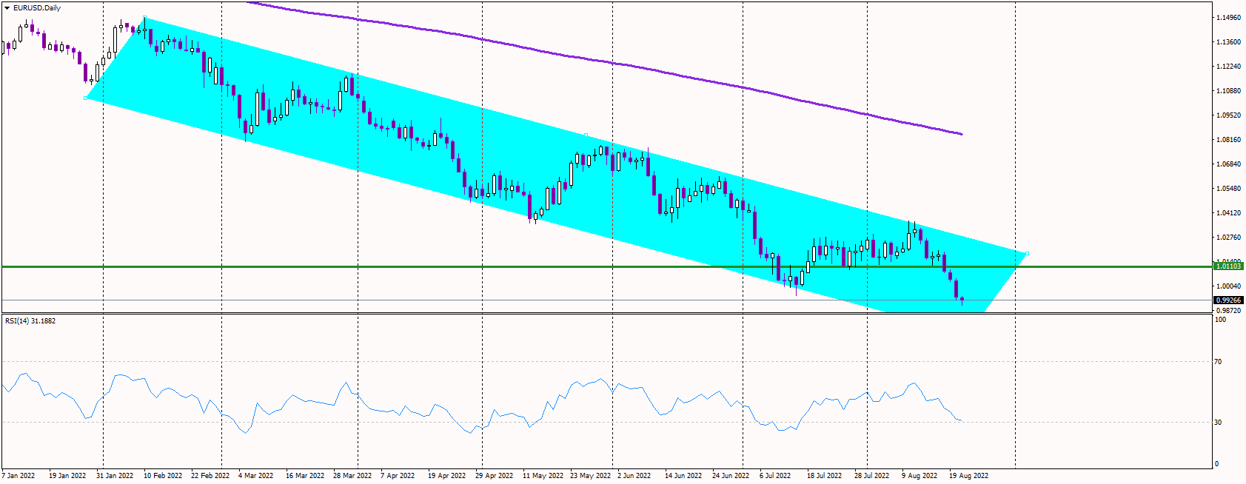The height and width of the screenshot is (484, 1246).
Task: Click the RSI scale level 100 label
Action: [x=1220, y=320]
